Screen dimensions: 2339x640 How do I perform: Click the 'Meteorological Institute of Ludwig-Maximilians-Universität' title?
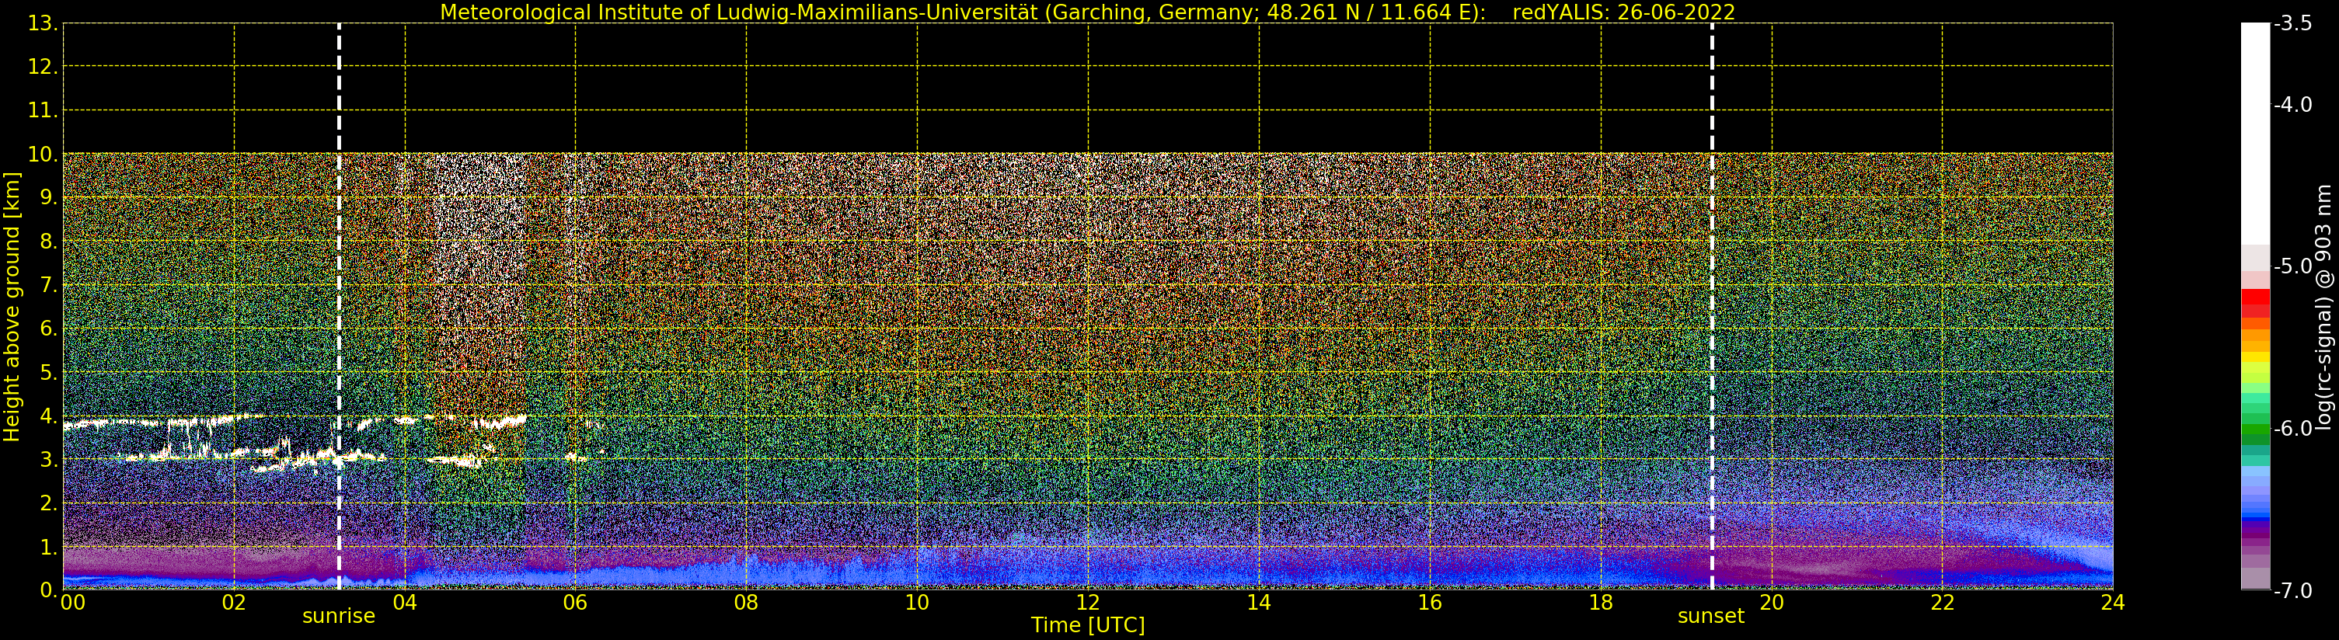point(738,12)
